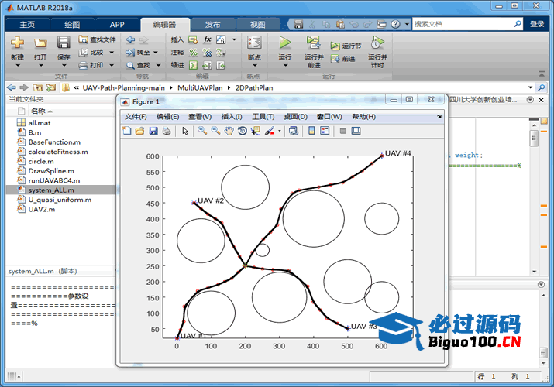Open Figure 1 工具(T) menu
This screenshot has width=554, height=387.
pos(263,117)
